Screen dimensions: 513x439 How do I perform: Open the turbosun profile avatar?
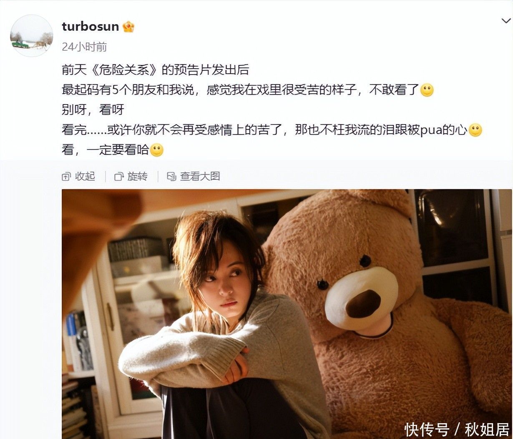[x=31, y=36]
